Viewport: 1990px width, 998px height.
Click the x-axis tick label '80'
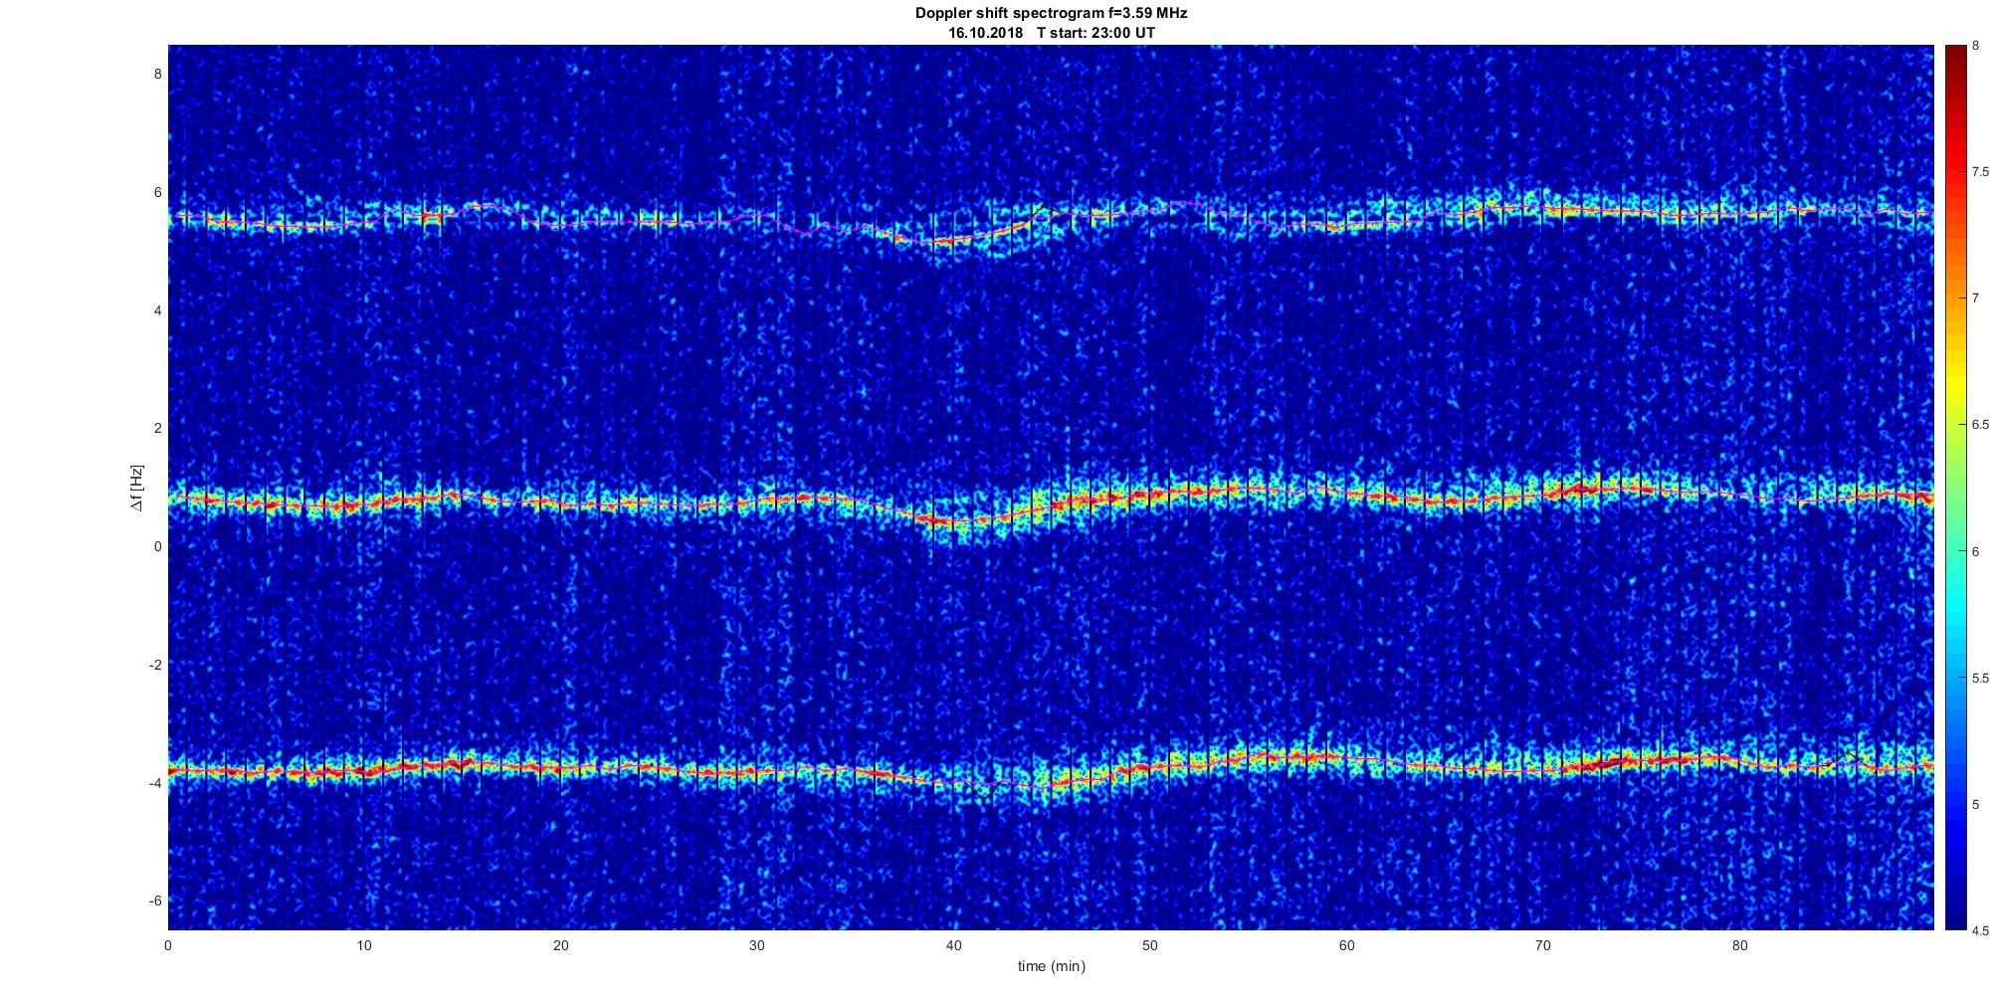tap(1739, 945)
